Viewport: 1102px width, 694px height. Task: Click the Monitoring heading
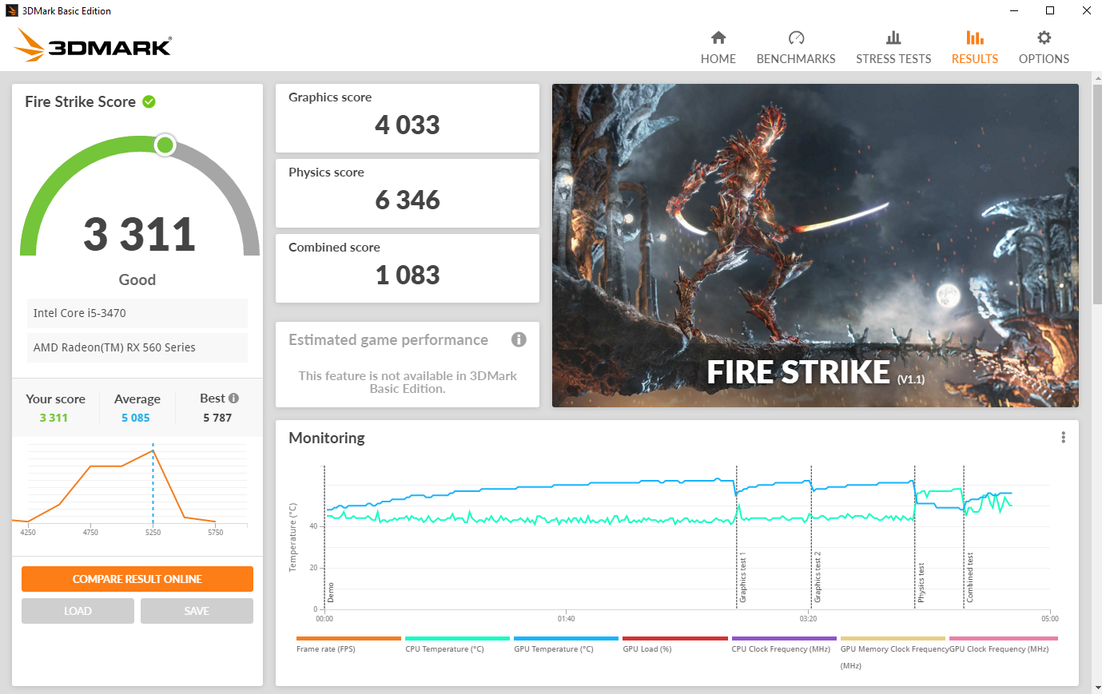tap(327, 438)
